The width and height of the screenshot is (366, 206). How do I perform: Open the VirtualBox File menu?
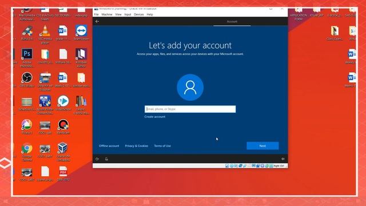point(96,14)
